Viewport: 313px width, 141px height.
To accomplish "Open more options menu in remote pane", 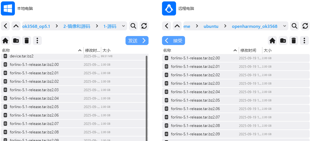I will coord(304,41).
